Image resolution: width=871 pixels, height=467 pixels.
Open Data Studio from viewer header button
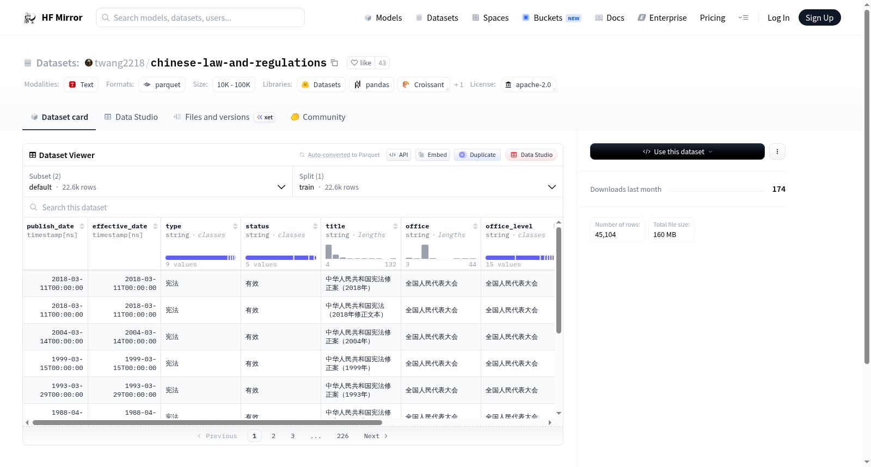531,155
